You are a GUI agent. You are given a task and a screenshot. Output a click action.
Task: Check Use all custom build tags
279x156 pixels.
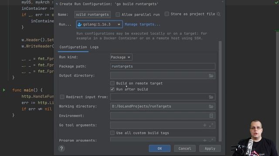coord(112,133)
